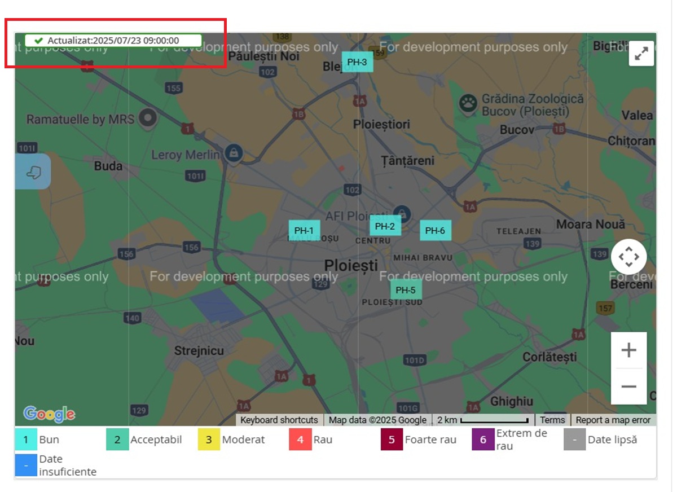Open Keyboard shortcuts
Viewport: 677px width, 492px height.
tap(279, 420)
